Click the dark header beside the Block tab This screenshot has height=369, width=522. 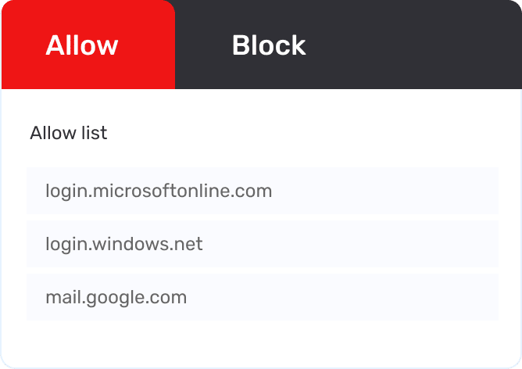pos(422,45)
